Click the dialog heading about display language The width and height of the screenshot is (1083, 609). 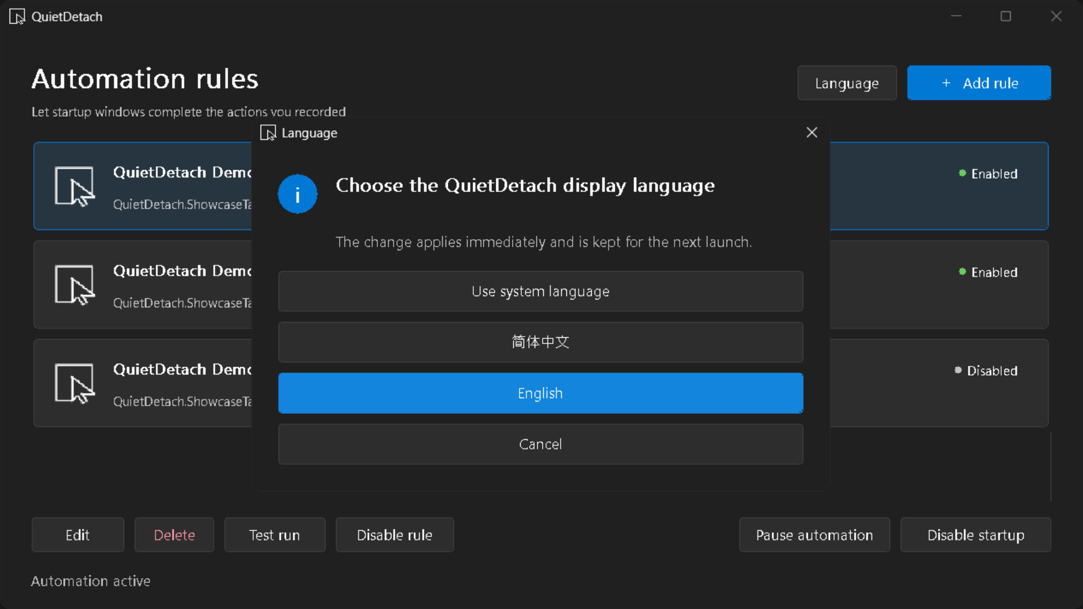pyautogui.click(x=525, y=186)
